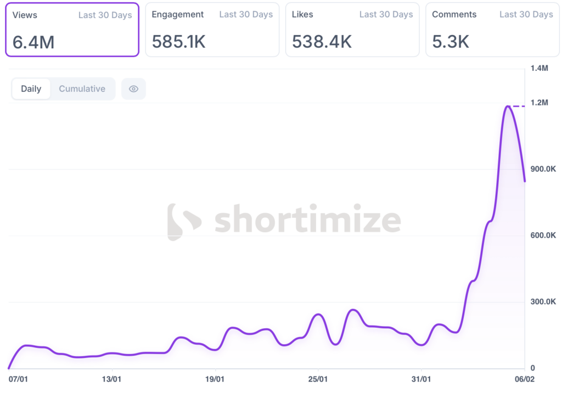
Task: Click the 31/01 date axis label
Action: (x=421, y=379)
